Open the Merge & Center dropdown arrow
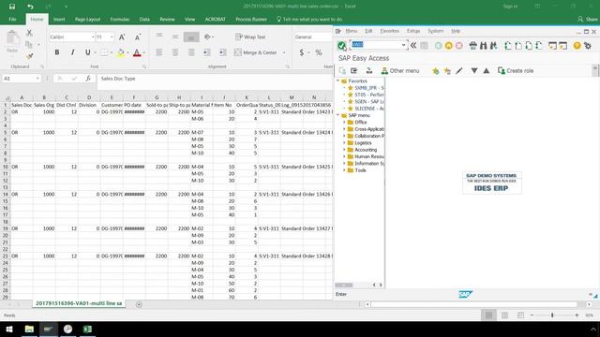This screenshot has height=337, width=600. (x=284, y=52)
